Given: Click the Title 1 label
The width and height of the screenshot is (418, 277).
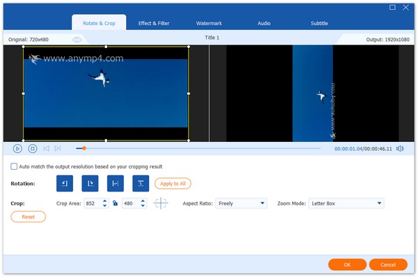Looking at the screenshot, I should click(x=212, y=38).
